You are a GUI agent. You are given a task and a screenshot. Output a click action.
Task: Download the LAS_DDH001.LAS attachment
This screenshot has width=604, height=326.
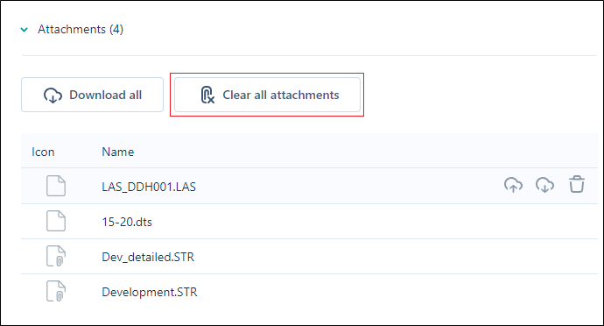coord(544,185)
